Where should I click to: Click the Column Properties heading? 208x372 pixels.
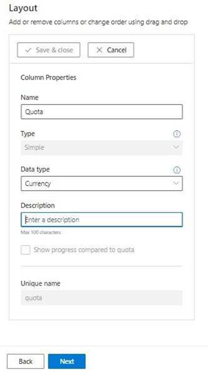49,77
